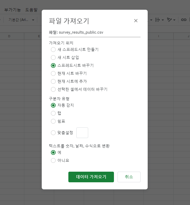
Task: Select 스프레드시트 바꾸기 radio option
Action: point(53,65)
